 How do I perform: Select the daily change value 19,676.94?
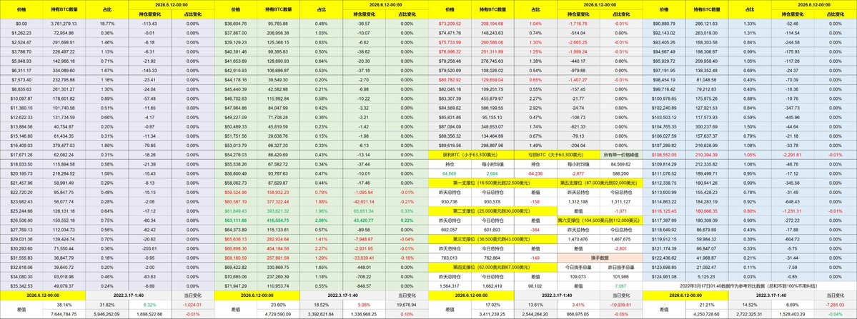(x=406, y=305)
